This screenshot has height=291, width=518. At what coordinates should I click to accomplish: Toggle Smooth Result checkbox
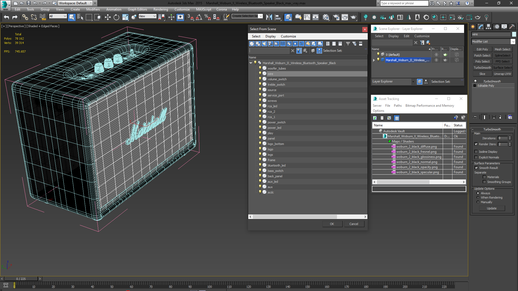tap(476, 168)
